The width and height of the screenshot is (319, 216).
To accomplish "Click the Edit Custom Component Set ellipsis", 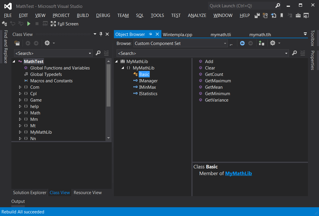I will (231, 43).
